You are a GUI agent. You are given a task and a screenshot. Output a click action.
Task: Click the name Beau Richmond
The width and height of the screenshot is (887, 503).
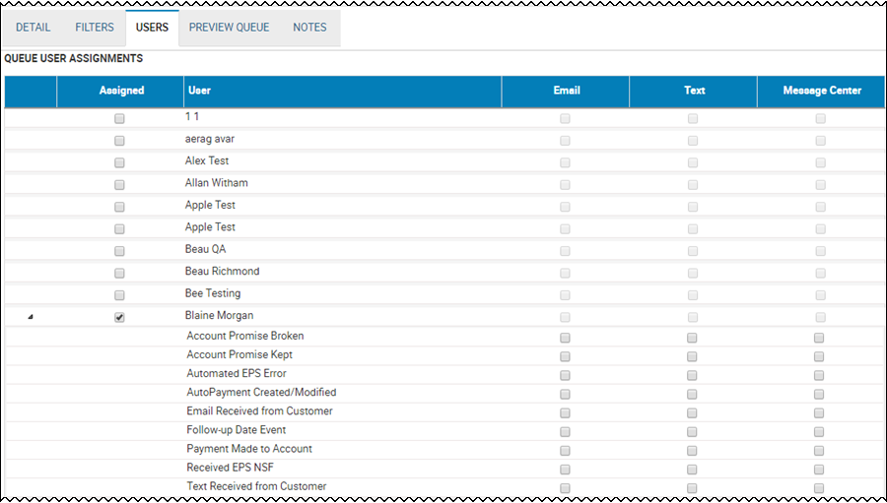click(222, 271)
